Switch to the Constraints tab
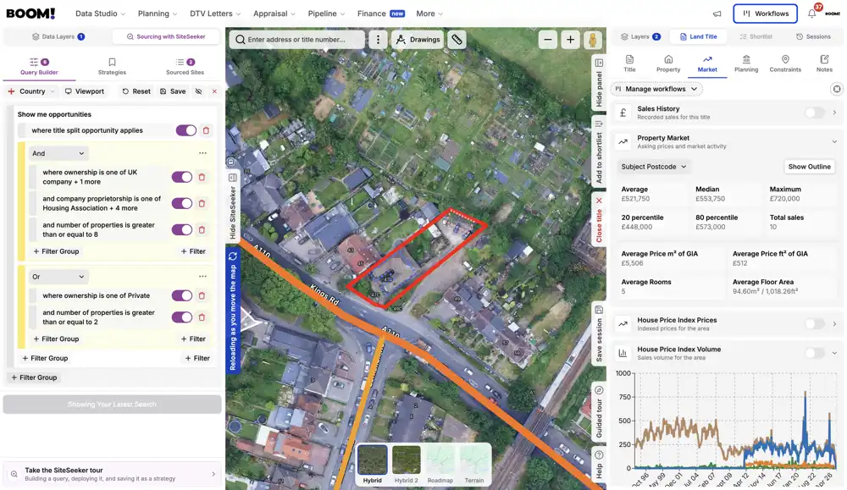Screen dimensions: 847x490 pyautogui.click(x=785, y=63)
